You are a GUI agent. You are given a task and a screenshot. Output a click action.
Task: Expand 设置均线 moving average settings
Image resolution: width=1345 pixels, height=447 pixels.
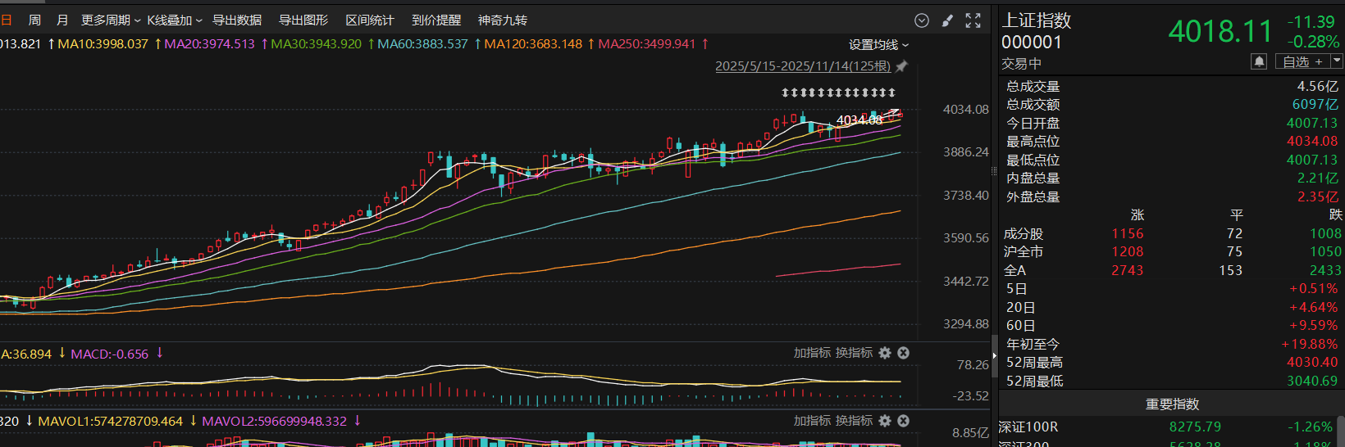tap(878, 45)
